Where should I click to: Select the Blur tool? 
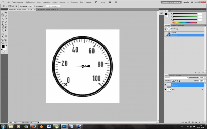click(x=3, y=30)
